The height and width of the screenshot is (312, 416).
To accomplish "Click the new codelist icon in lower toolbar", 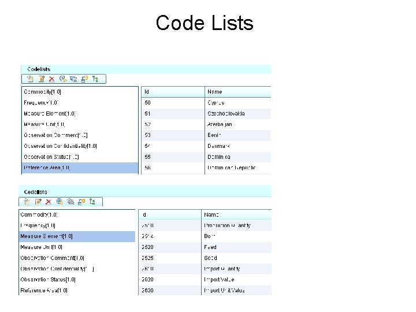I will tap(27, 202).
